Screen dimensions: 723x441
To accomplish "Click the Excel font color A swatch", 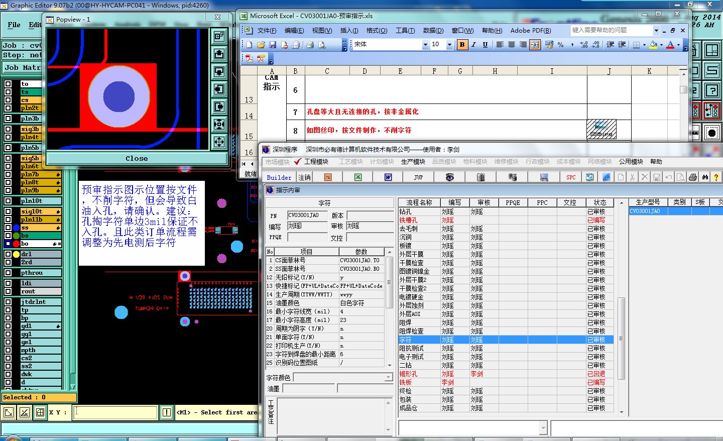I will (x=670, y=45).
